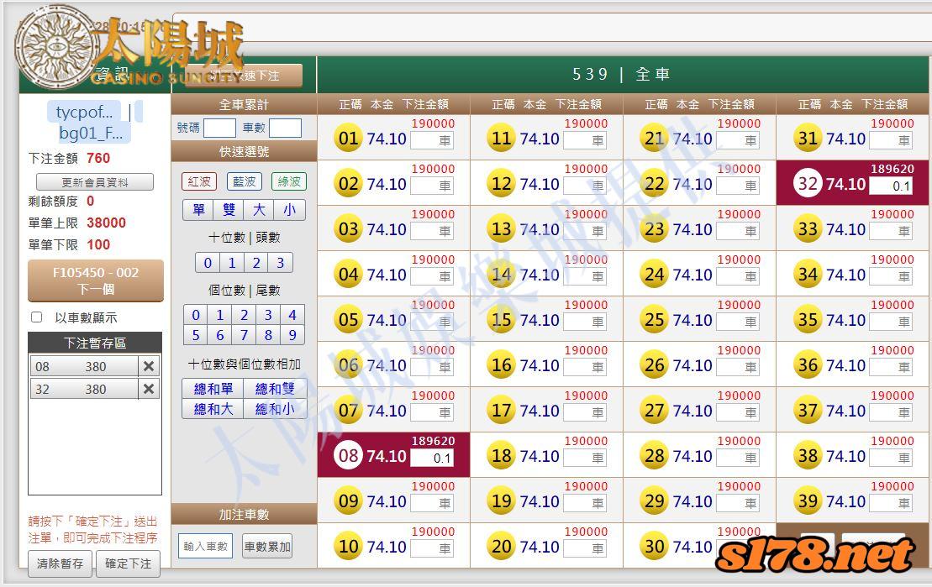Select yellow number ball 27
This screenshot has height=587, width=932.
pos(655,411)
